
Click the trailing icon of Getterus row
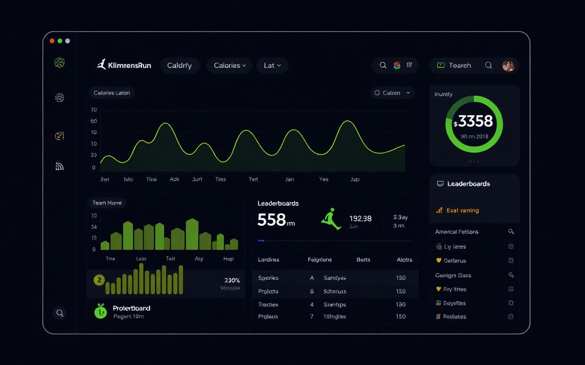(x=511, y=261)
